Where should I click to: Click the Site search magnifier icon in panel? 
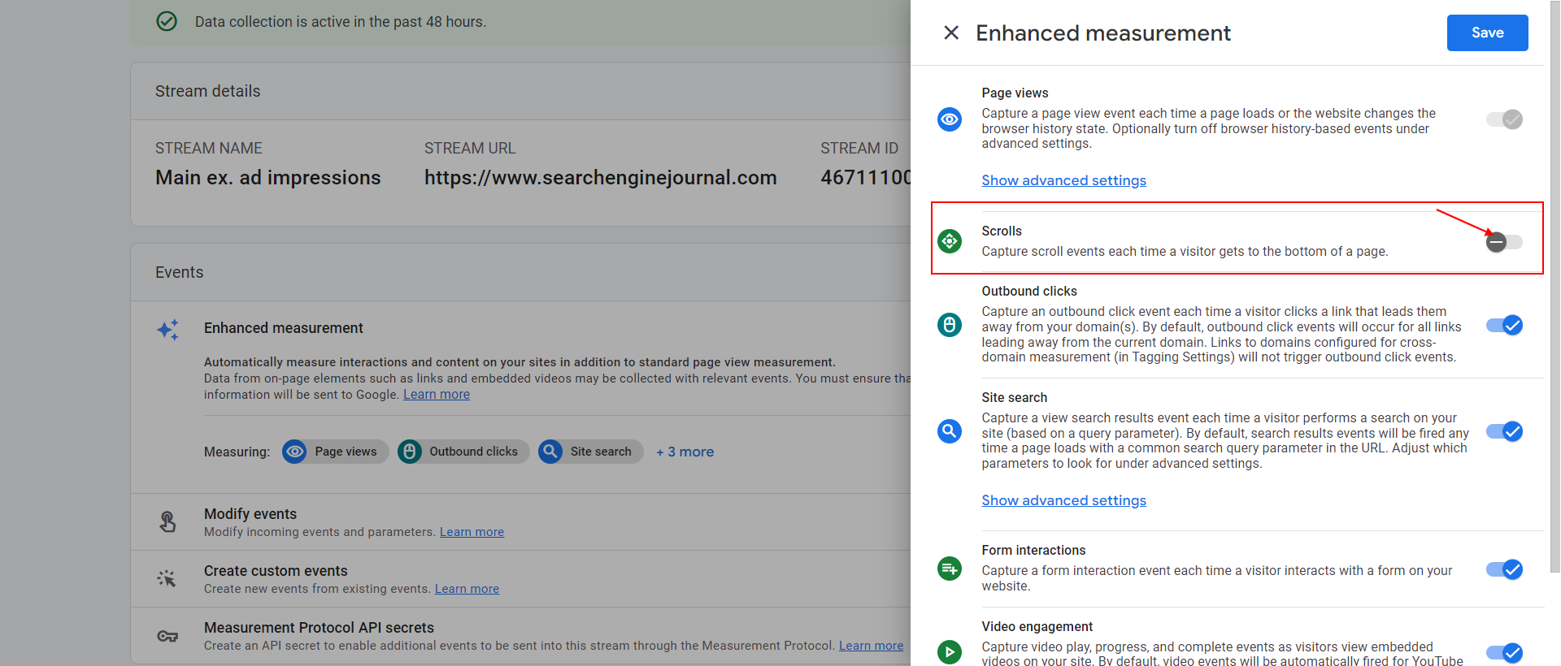click(x=949, y=431)
